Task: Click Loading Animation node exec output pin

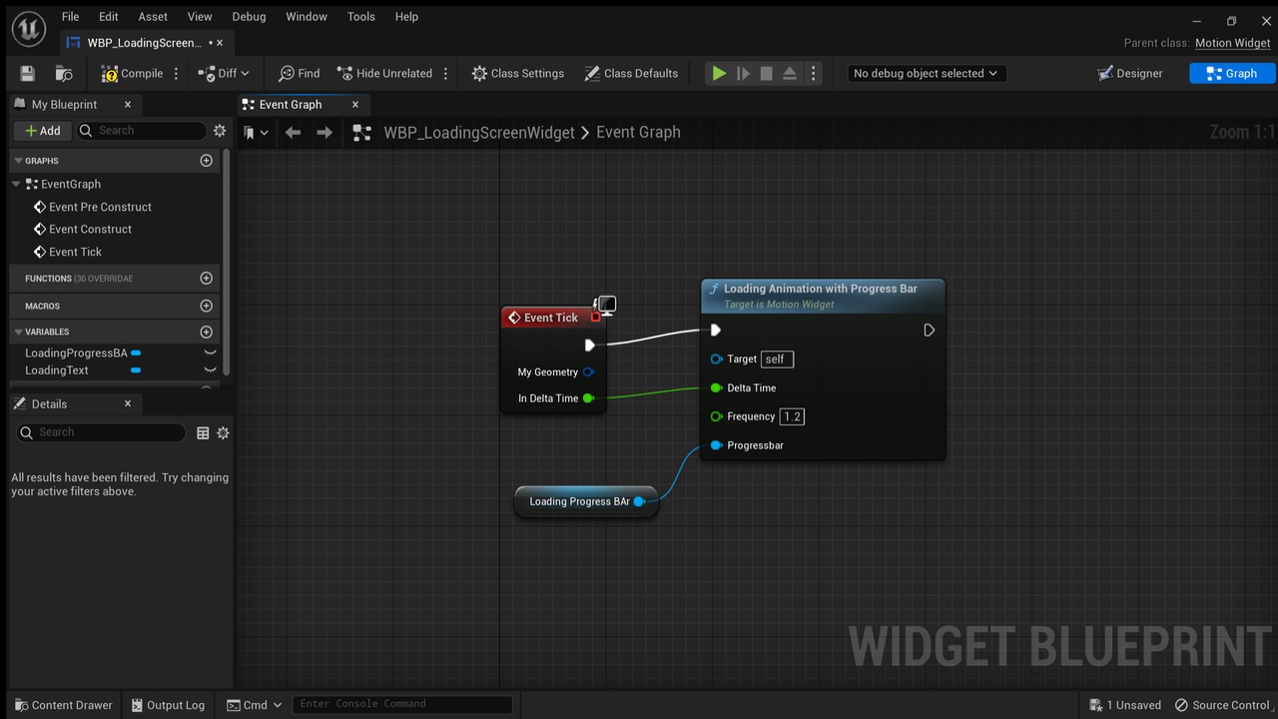Action: click(929, 331)
